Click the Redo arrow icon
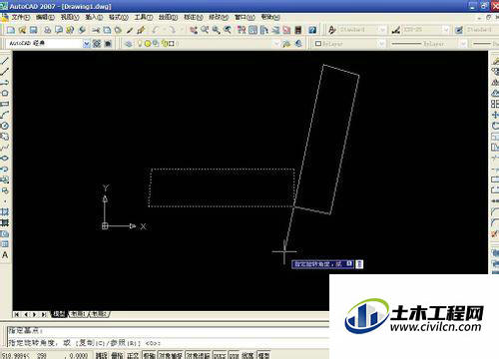The width and height of the screenshot is (499, 359). (x=172, y=30)
